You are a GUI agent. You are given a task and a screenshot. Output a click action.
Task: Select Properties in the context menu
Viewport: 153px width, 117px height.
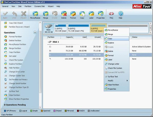(x=117, y=89)
